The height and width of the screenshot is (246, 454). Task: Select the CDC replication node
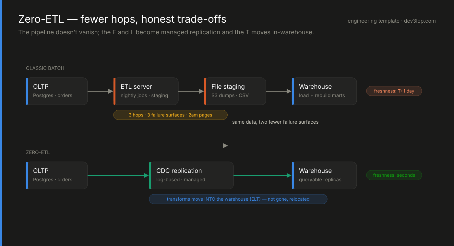click(191, 175)
